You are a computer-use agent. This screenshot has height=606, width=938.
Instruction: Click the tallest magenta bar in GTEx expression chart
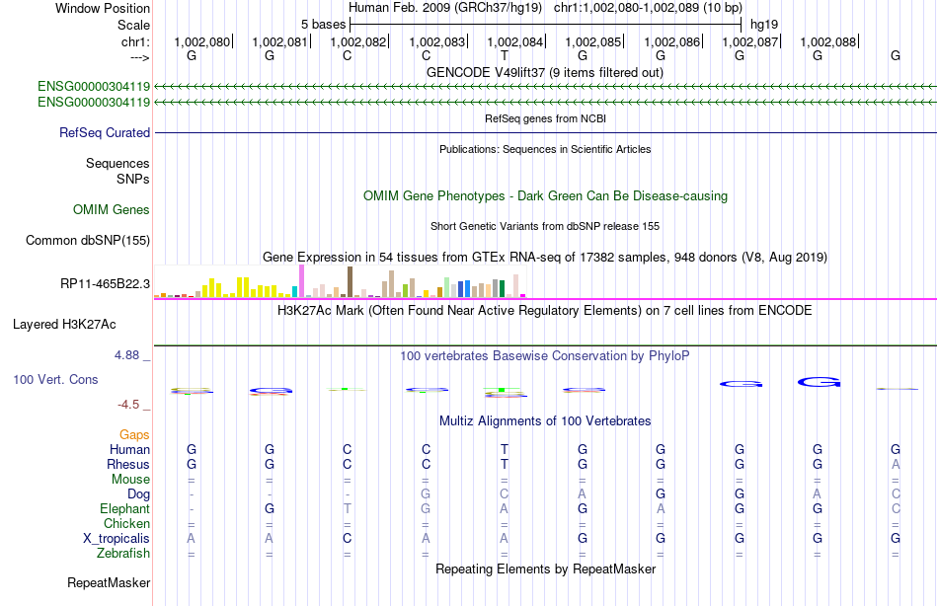[x=301, y=281]
